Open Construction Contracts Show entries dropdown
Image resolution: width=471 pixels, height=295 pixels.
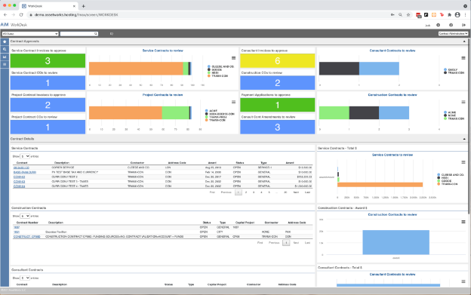tap(25, 216)
